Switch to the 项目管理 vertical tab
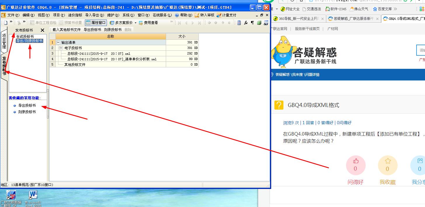 4,41
